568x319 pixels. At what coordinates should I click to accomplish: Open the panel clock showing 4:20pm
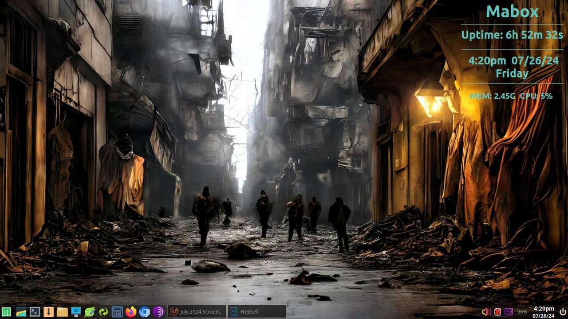[x=544, y=312]
